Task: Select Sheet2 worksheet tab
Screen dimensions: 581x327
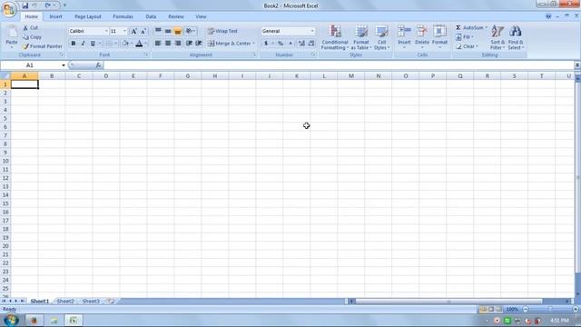Action: tap(65, 302)
